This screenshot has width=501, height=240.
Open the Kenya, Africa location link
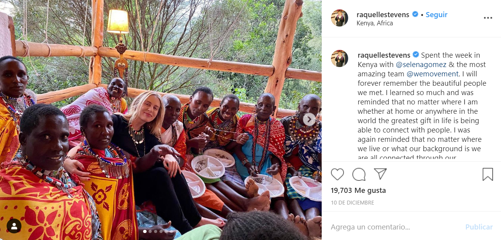coord(375,23)
